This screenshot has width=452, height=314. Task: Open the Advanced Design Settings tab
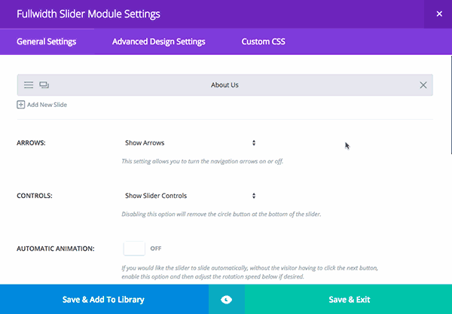(158, 41)
